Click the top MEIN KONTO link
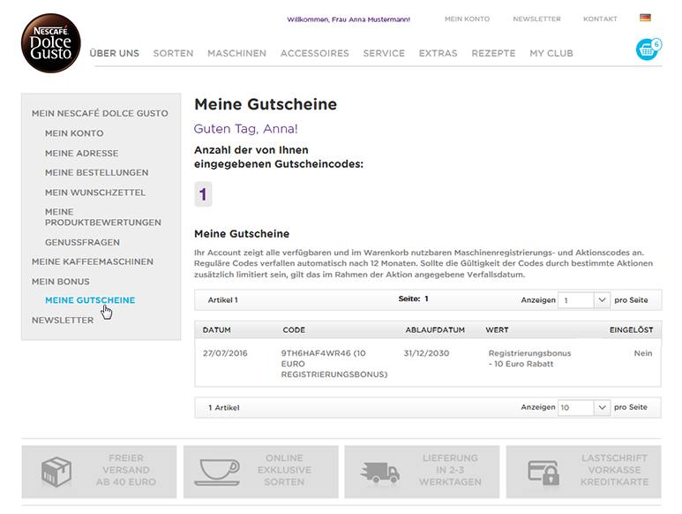The height and width of the screenshot is (514, 682). coord(467,19)
